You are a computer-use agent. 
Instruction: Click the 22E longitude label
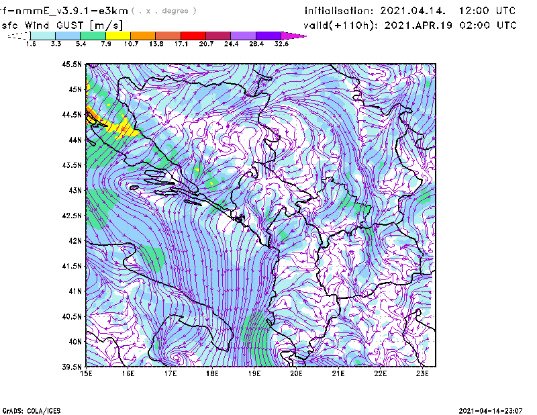[381, 373]
